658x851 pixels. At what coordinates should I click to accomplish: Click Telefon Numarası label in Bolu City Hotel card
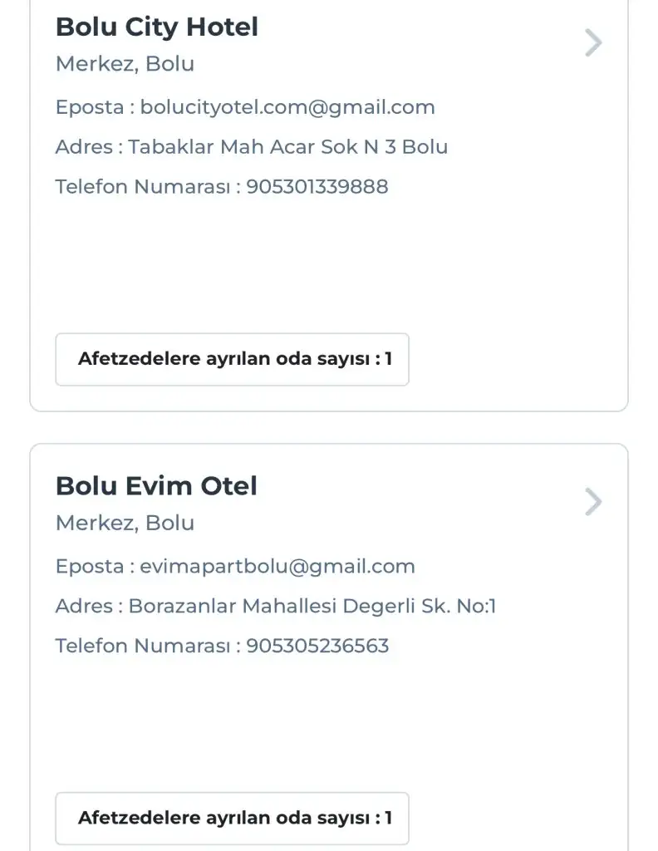[142, 187]
